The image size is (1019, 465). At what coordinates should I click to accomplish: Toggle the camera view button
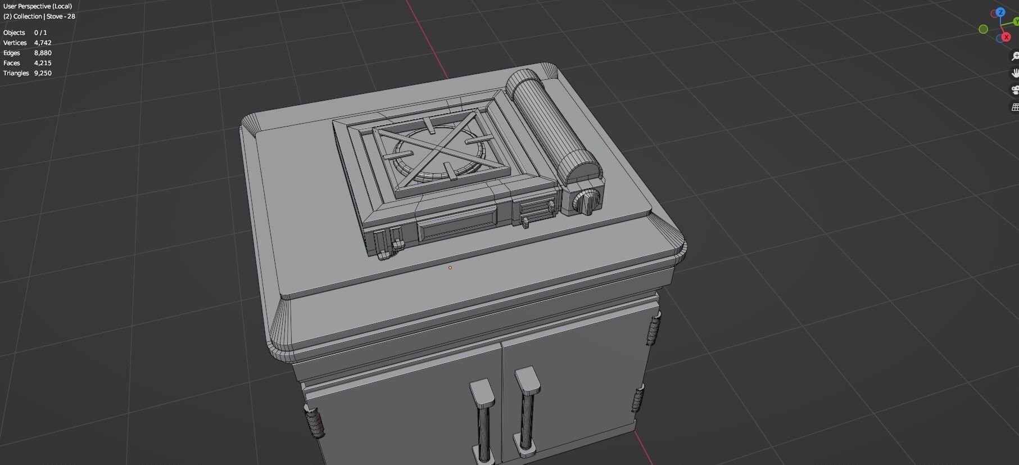pyautogui.click(x=1015, y=90)
